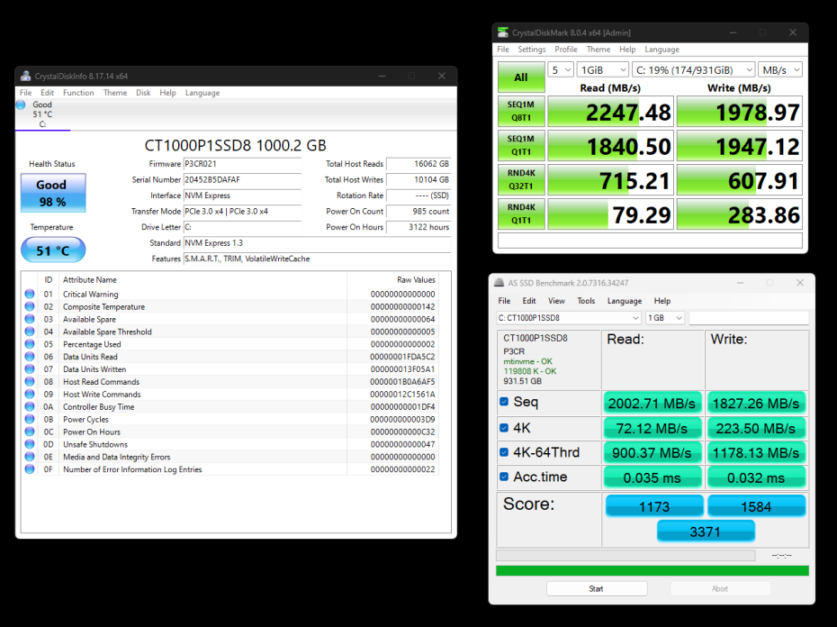Click the status orb next to Power Cycles

coord(30,419)
